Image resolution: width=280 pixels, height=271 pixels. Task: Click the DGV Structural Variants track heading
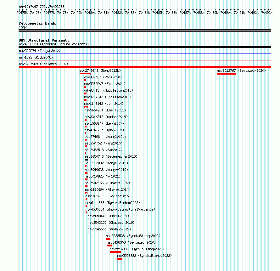click(44, 40)
